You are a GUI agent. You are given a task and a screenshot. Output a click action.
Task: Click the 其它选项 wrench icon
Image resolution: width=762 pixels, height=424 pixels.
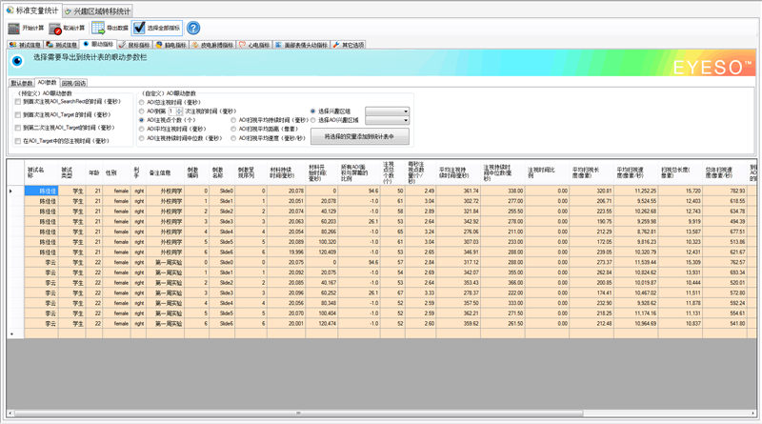point(336,45)
